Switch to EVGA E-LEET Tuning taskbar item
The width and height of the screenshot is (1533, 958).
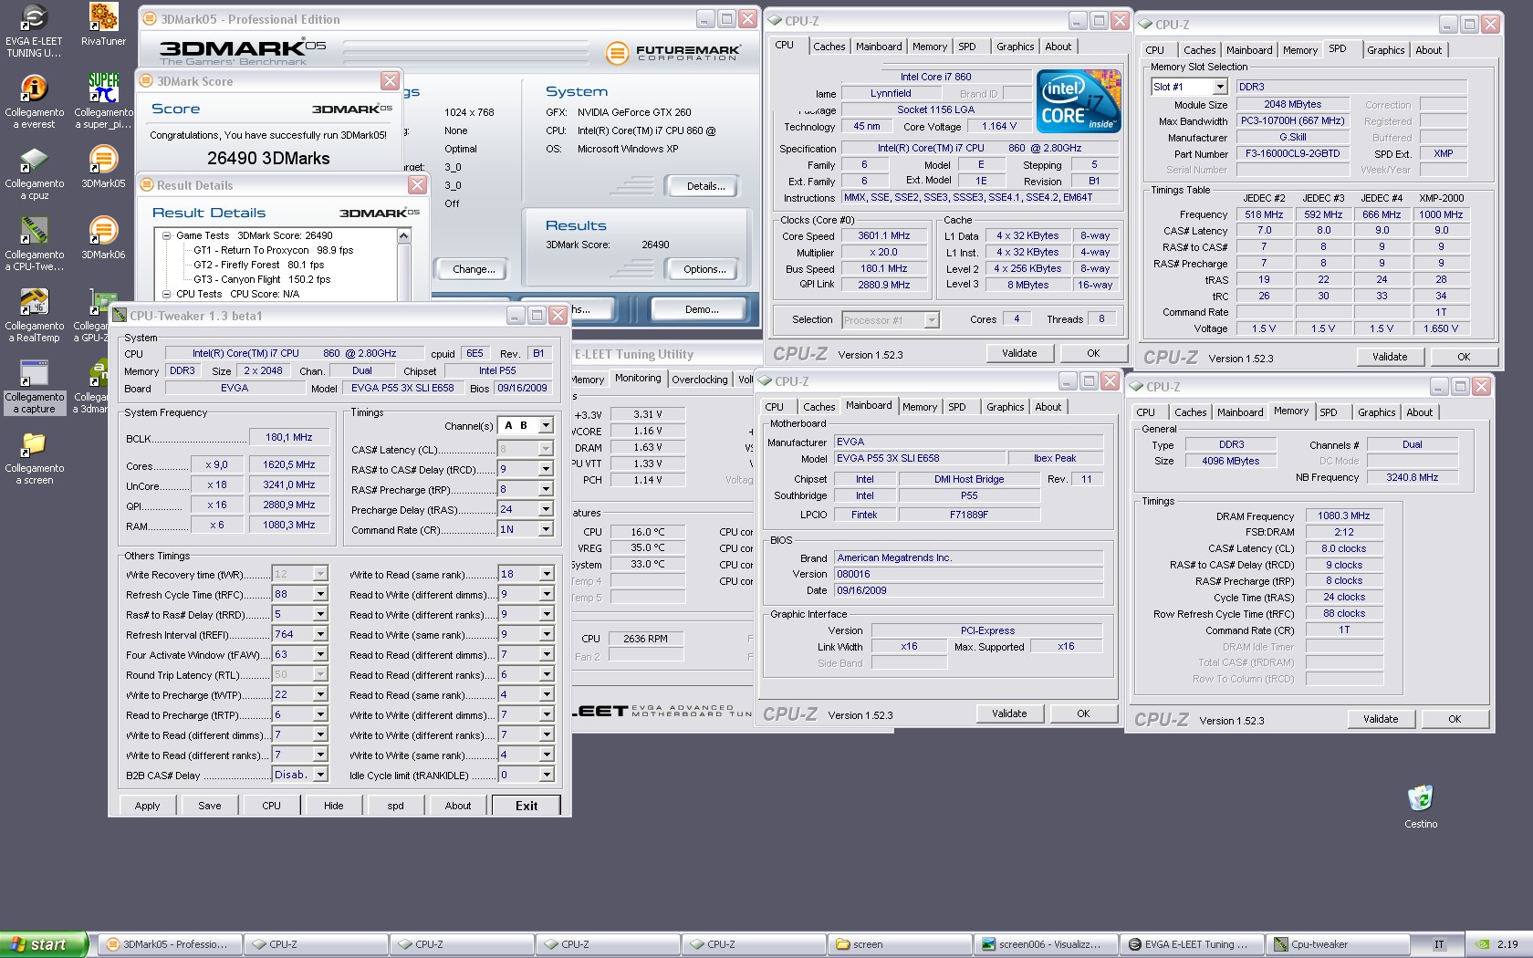(x=1191, y=944)
